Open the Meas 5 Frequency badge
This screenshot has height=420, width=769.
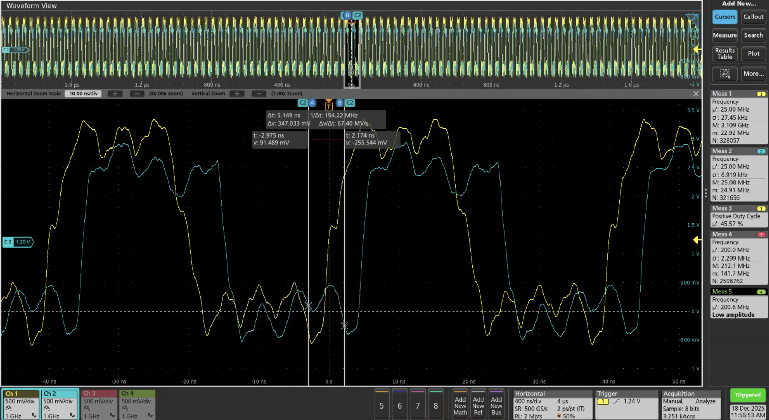click(739, 303)
